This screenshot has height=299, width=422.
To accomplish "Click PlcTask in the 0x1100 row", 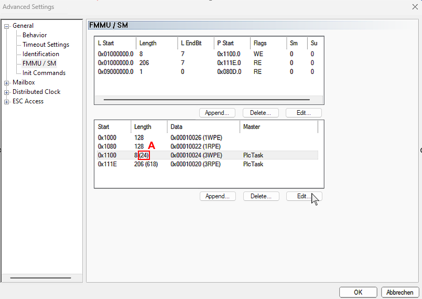I will click(253, 155).
